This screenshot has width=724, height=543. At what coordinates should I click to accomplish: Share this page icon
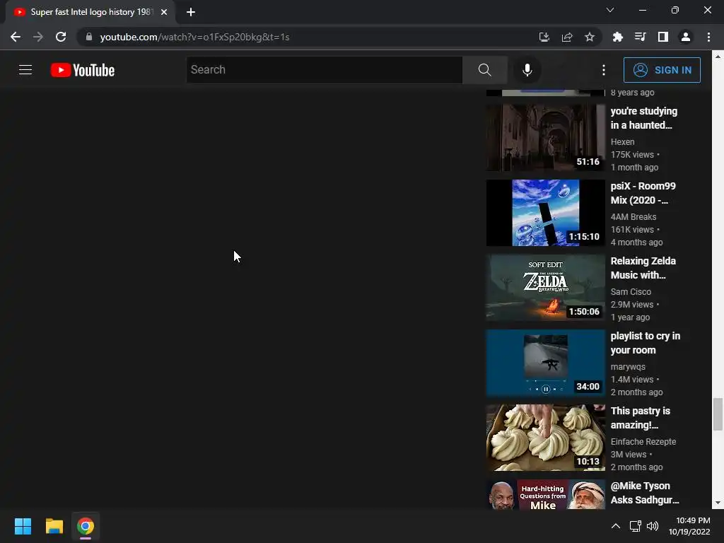566,37
